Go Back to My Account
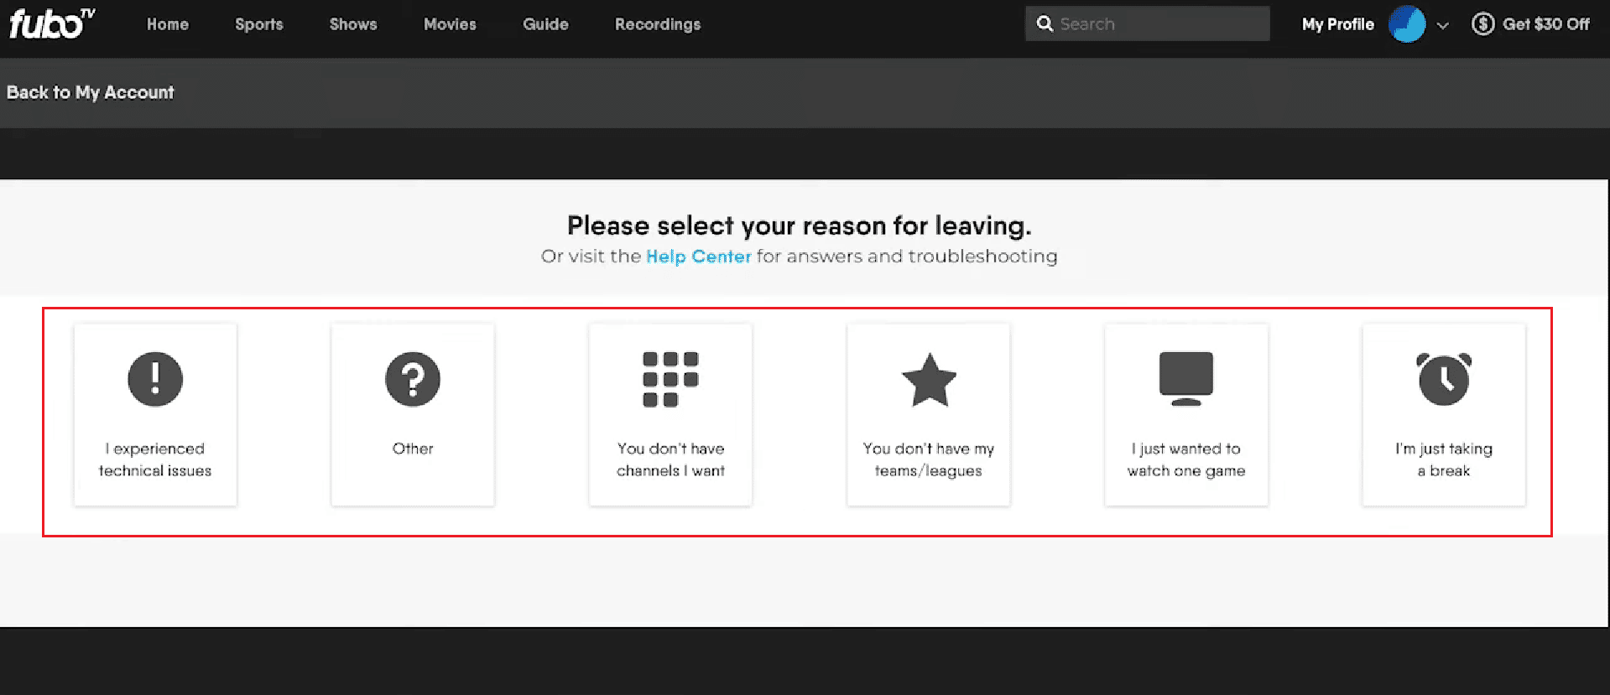This screenshot has width=1610, height=695. tap(91, 92)
